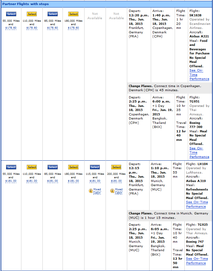Select 85,000 Miles fare via Munich
Viewport: 213px width, 271px height.
[x=53, y=167]
